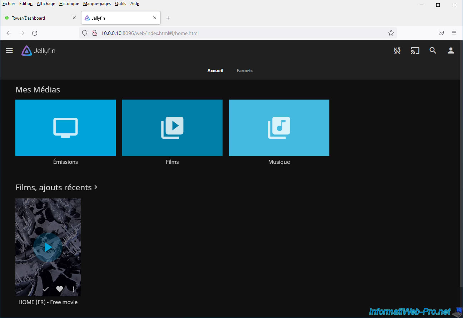Open the user profile icon
Image resolution: width=463 pixels, height=318 pixels.
(450, 51)
